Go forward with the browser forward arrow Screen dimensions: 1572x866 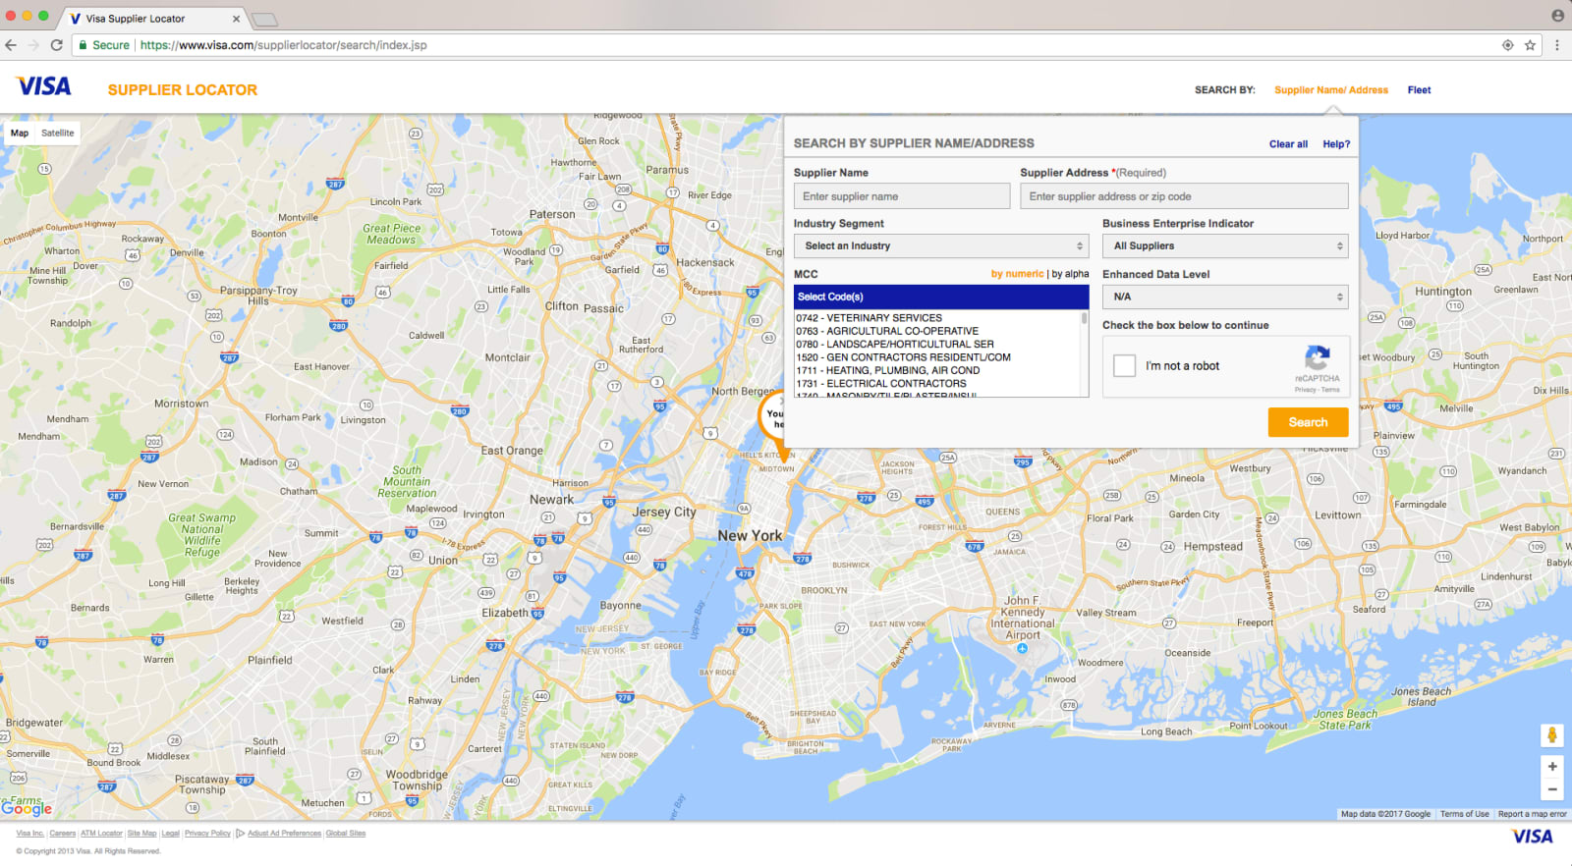(33, 45)
